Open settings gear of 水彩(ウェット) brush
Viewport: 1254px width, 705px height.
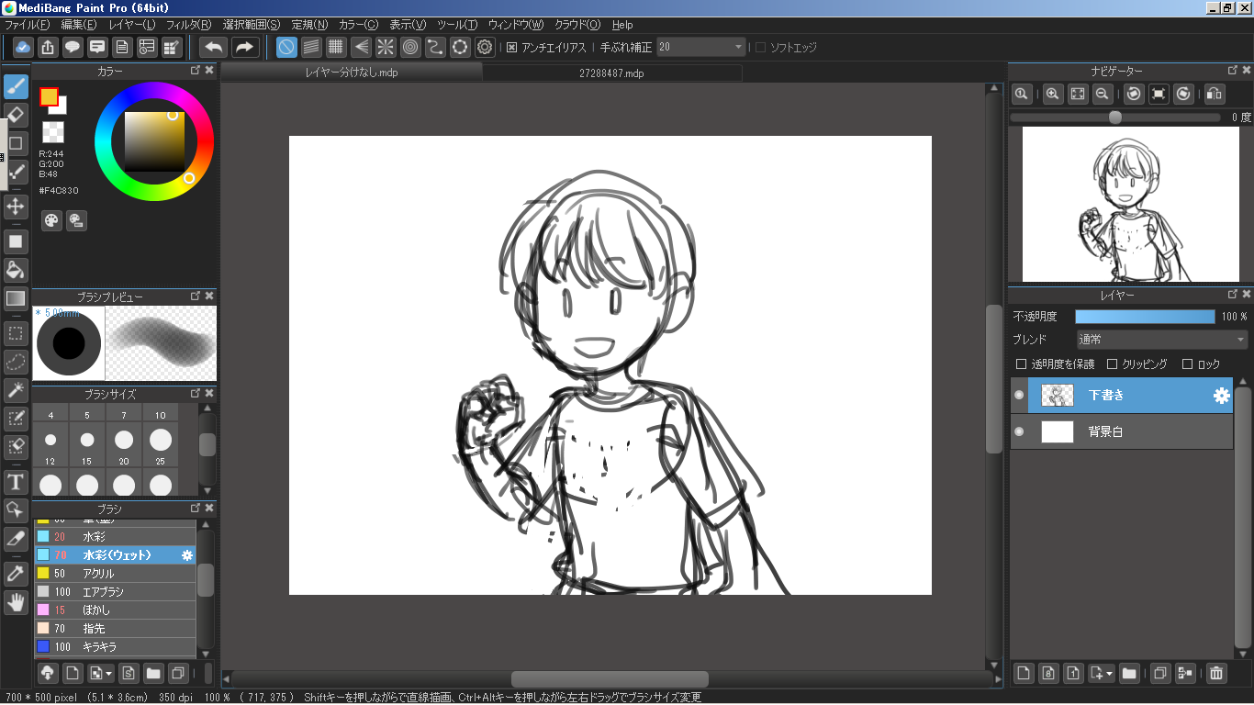pyautogui.click(x=187, y=555)
